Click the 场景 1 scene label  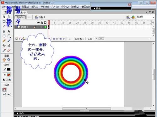pyautogui.click(x=41, y=17)
